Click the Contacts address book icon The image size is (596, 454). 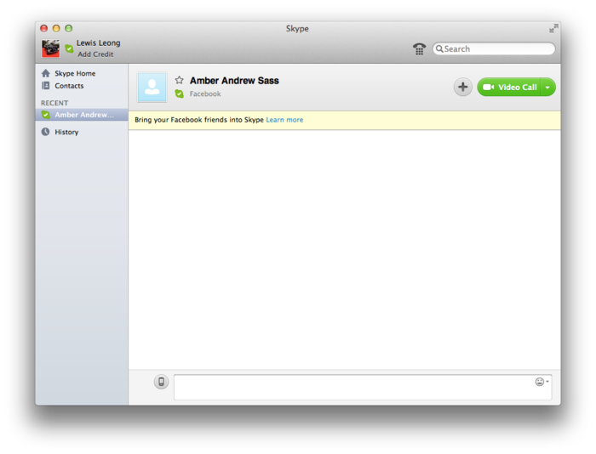(46, 85)
